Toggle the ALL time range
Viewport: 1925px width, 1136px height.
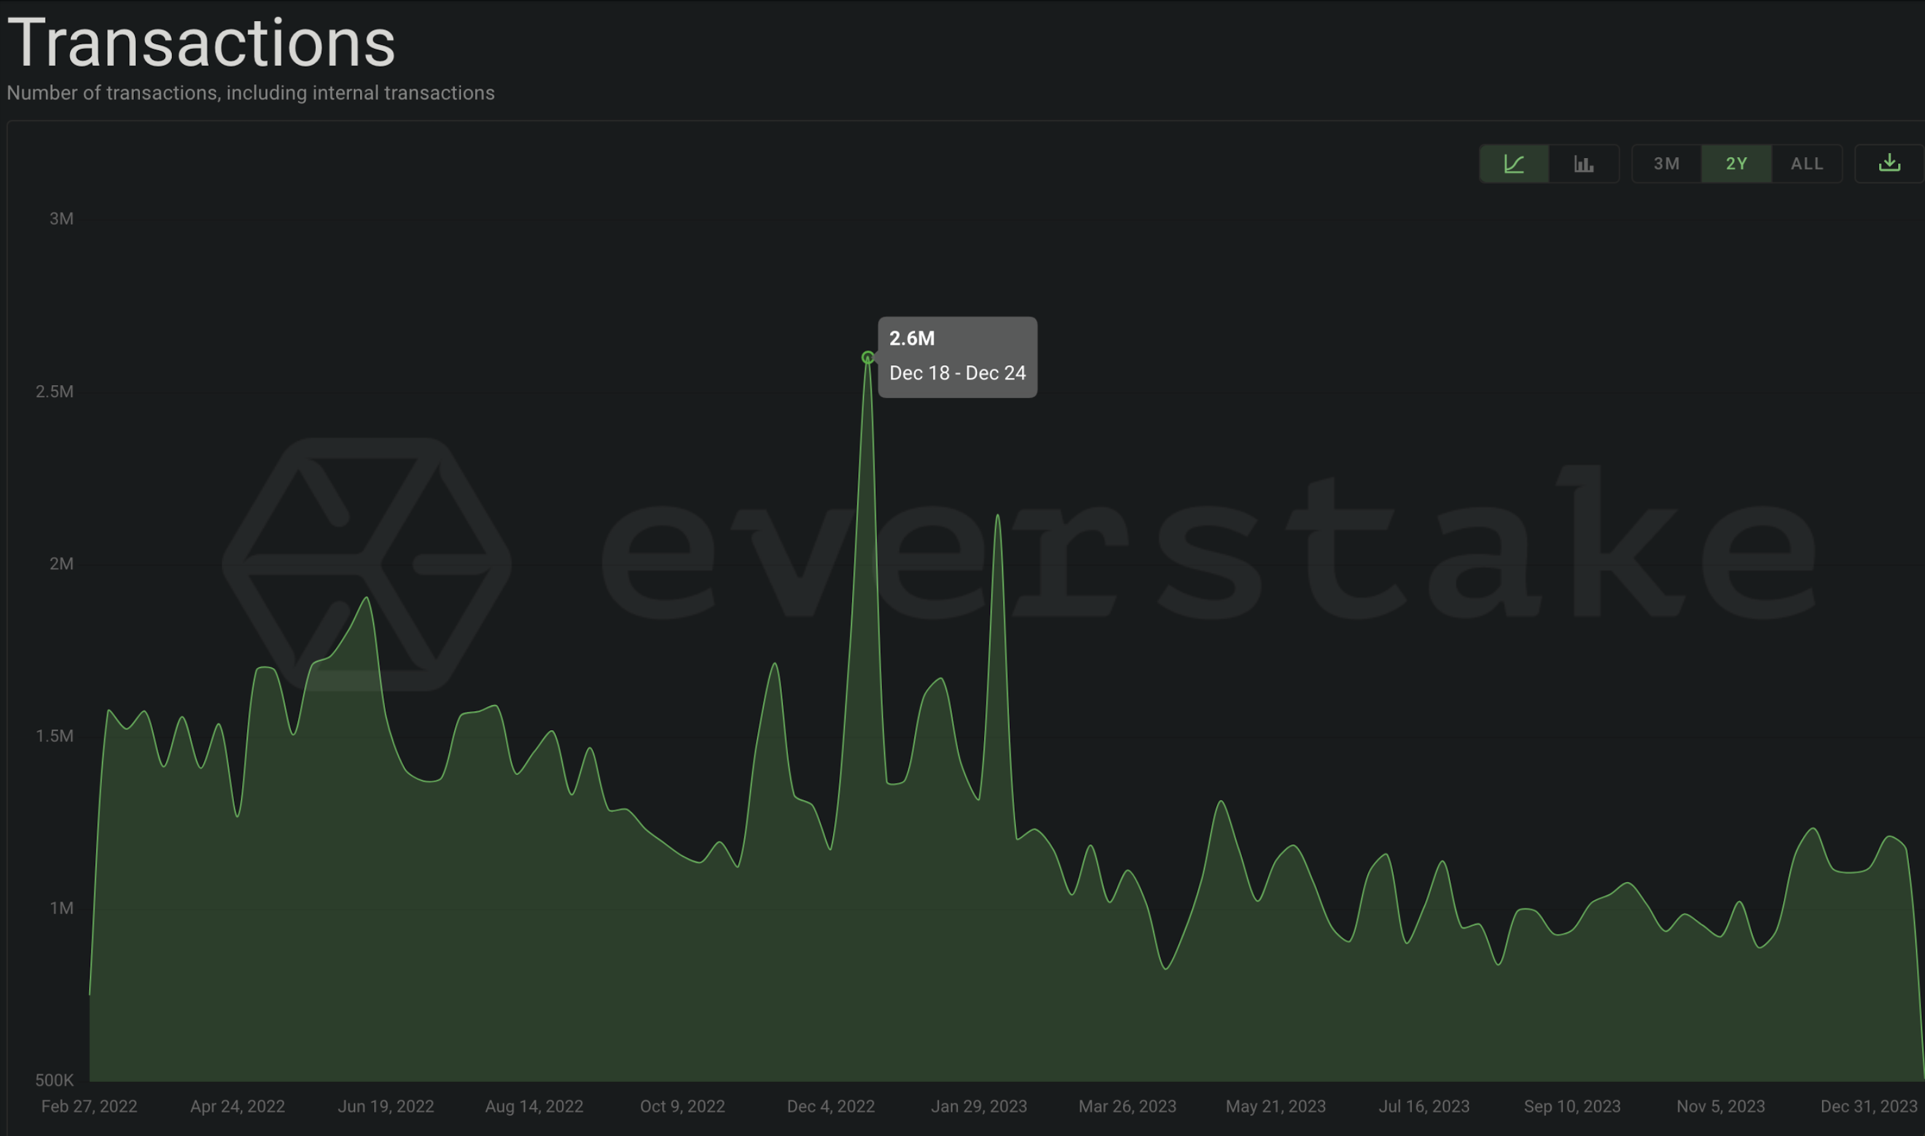pos(1806,163)
